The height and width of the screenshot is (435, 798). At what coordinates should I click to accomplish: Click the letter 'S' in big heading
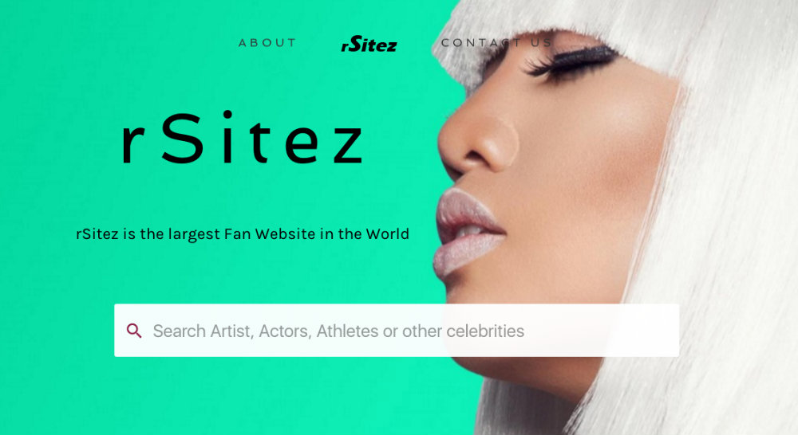[x=183, y=138]
